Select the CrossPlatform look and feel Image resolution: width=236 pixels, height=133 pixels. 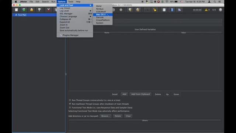[x=103, y=20]
